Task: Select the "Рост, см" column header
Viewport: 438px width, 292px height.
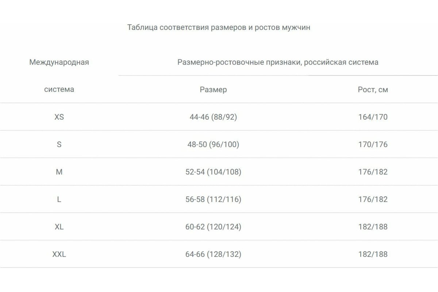Action: click(x=373, y=89)
